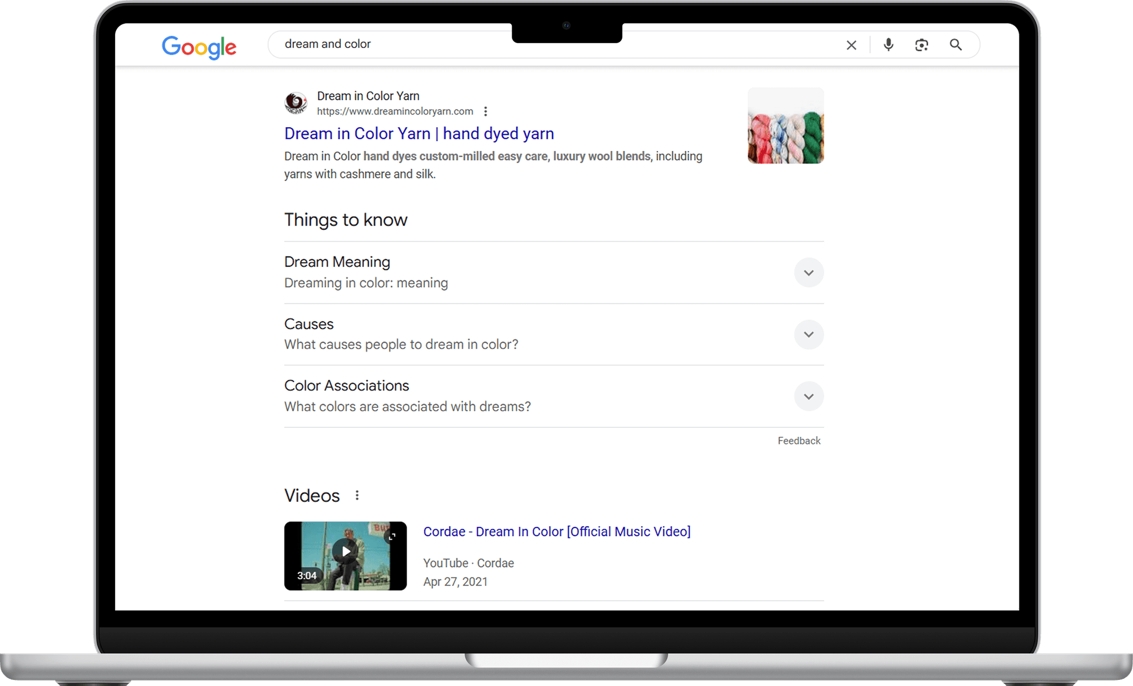Open Dream in Color Yarn hand dyed yarn link
Screen dimensions: 1133x686
[x=419, y=134]
